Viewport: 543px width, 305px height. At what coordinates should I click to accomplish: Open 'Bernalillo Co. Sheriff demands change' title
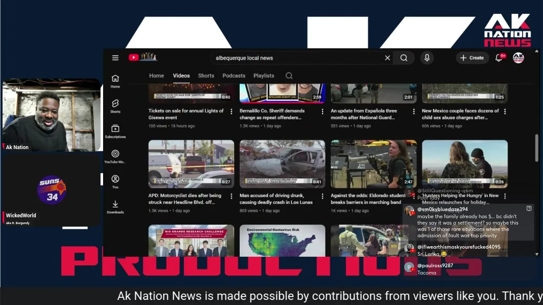coord(272,114)
